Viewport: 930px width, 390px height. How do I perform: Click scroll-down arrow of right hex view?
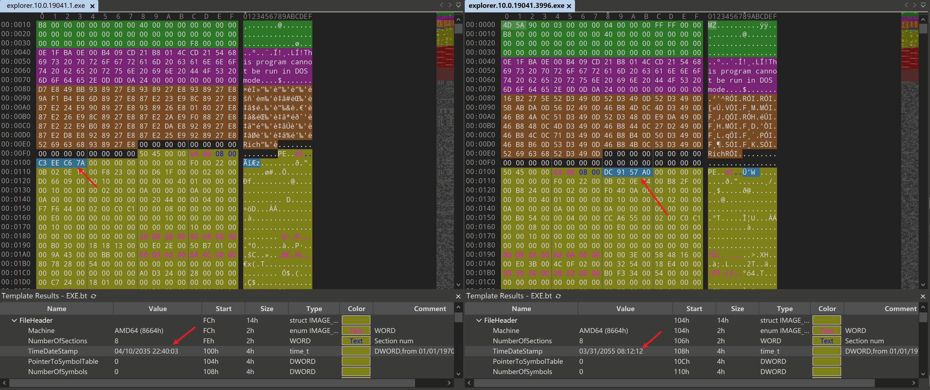tap(923, 285)
